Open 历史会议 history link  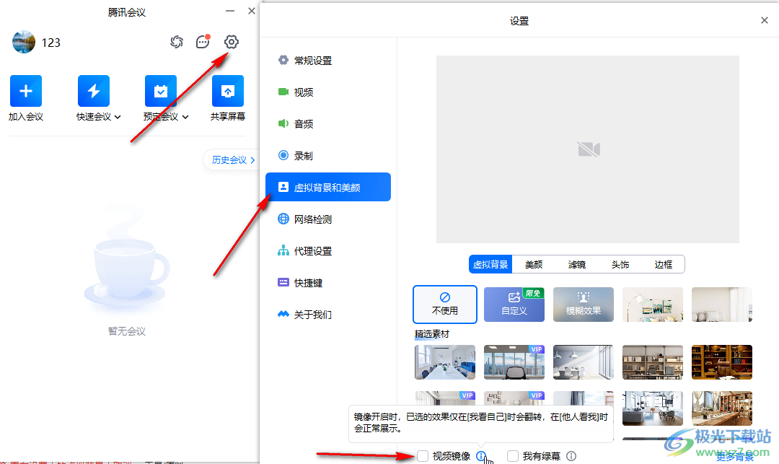232,160
